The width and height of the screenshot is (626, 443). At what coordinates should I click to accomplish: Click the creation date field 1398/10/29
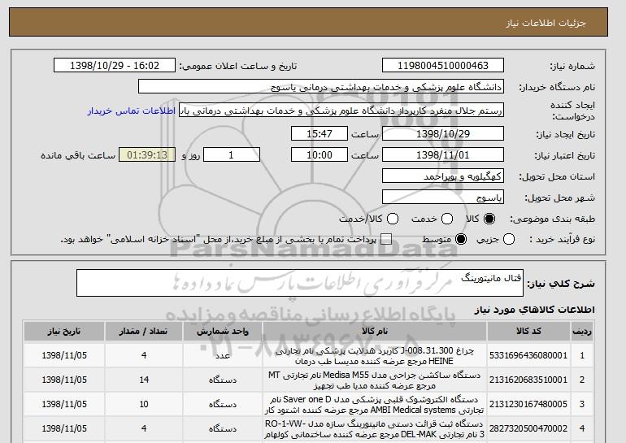(443, 133)
